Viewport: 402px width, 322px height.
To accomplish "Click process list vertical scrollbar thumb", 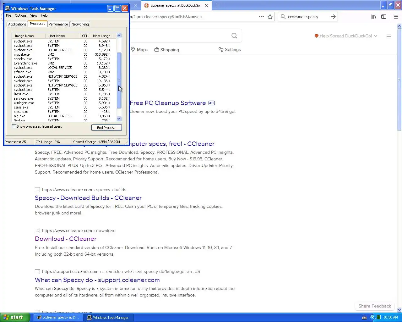I will click(x=119, y=80).
